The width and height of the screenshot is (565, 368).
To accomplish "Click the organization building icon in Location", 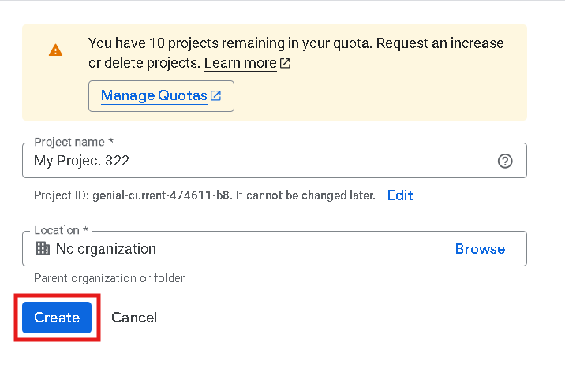I will click(x=43, y=249).
